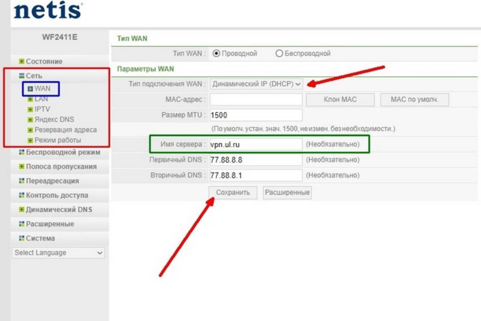Open the Select Language dropdown
The image size is (481, 321).
pos(58,253)
